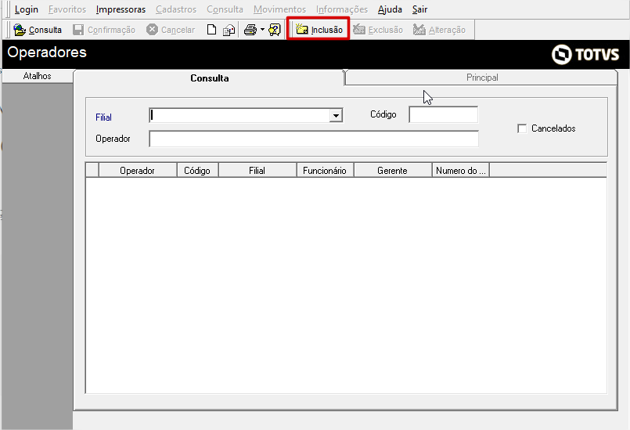Select the Consulta tab
Image resolution: width=630 pixels, height=430 pixels.
[x=209, y=78]
